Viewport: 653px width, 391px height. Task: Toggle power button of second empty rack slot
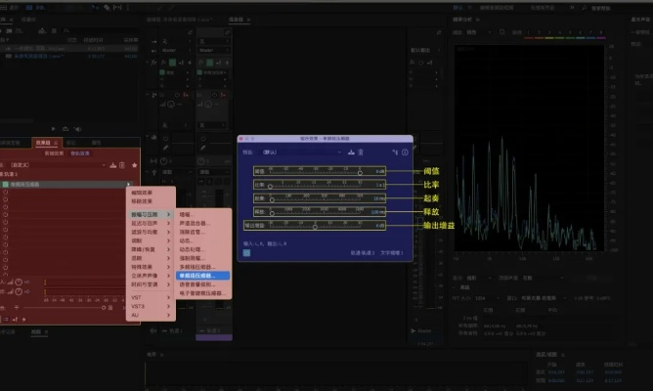click(6, 193)
